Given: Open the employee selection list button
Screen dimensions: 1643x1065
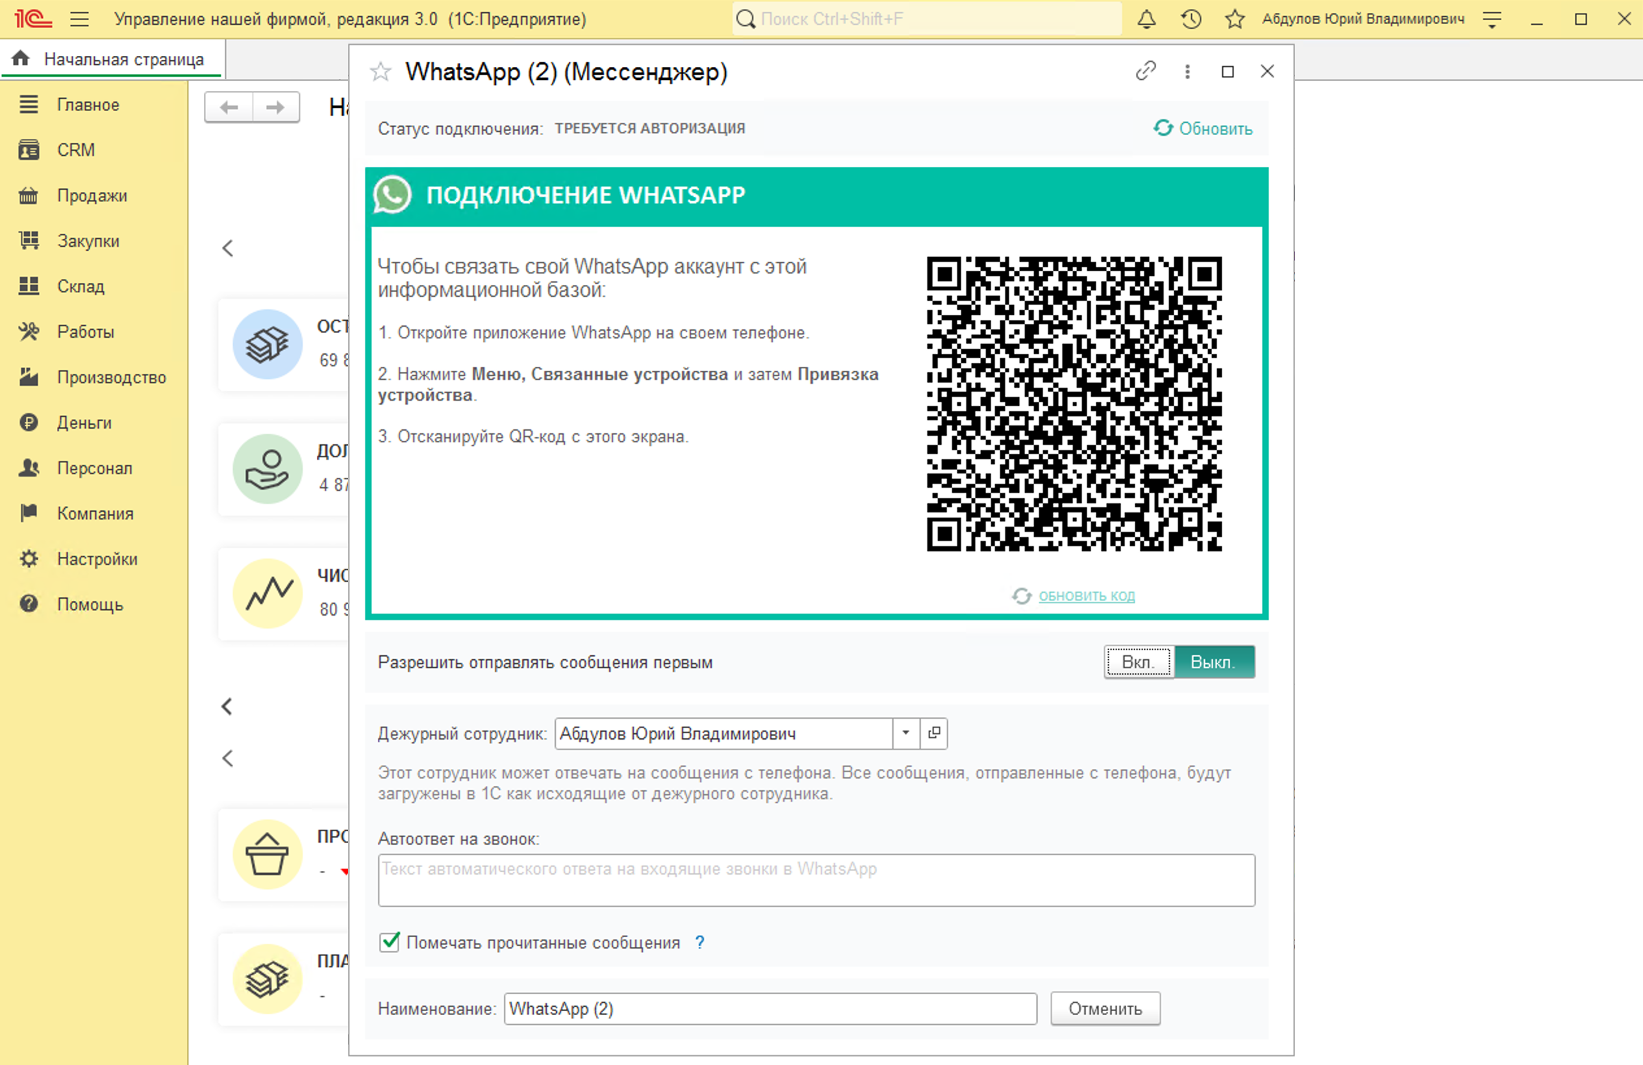Looking at the screenshot, I should click(934, 734).
